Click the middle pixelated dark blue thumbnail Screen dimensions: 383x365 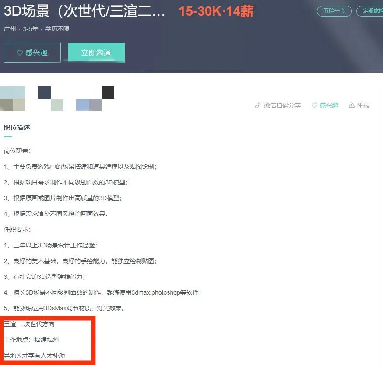point(50,99)
